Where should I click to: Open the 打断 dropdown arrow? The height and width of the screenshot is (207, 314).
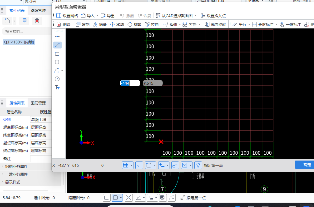pos(200,25)
